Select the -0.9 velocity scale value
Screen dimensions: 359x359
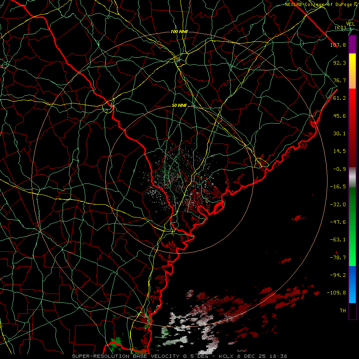tap(339, 169)
